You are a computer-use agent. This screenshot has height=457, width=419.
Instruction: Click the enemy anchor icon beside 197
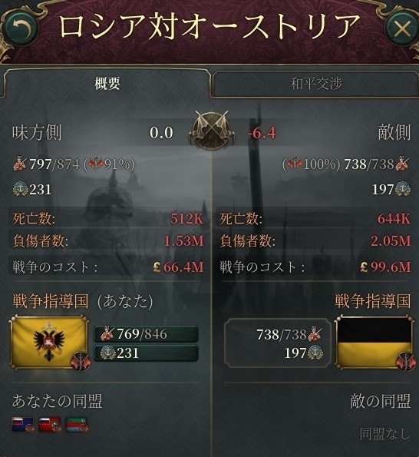pyautogui.click(x=403, y=189)
